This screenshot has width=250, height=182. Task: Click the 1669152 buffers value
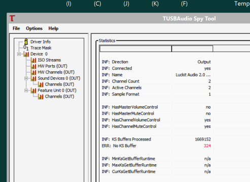[x=203, y=139]
